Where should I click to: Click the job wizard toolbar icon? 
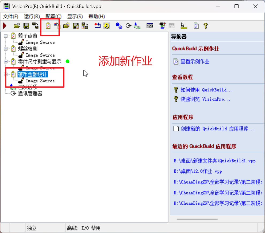tap(57, 26)
